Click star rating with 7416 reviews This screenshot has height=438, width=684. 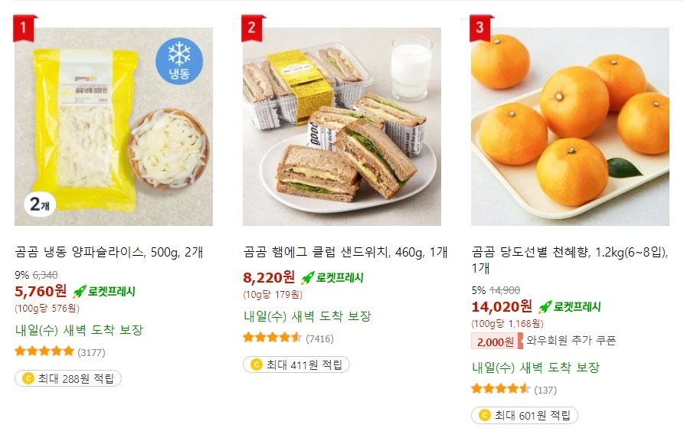point(273,338)
